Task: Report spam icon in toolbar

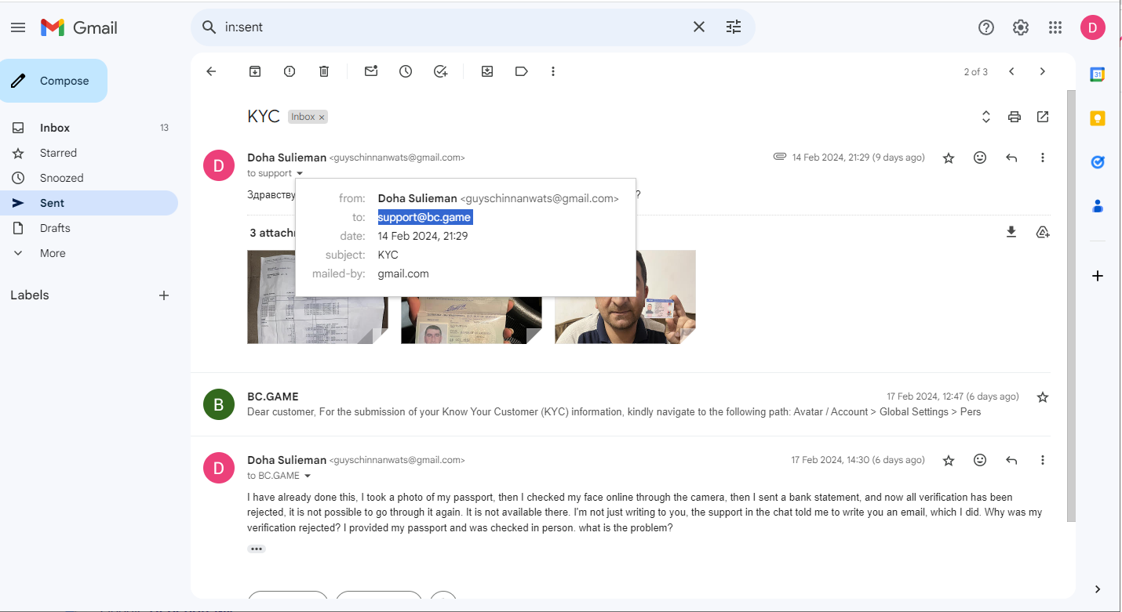Action: tap(290, 71)
